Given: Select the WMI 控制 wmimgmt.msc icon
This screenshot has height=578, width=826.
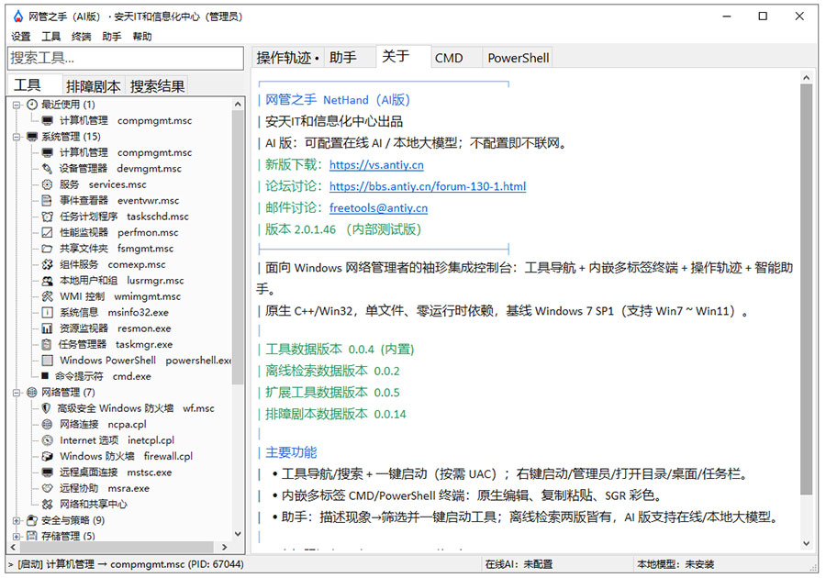Looking at the screenshot, I should [x=48, y=296].
